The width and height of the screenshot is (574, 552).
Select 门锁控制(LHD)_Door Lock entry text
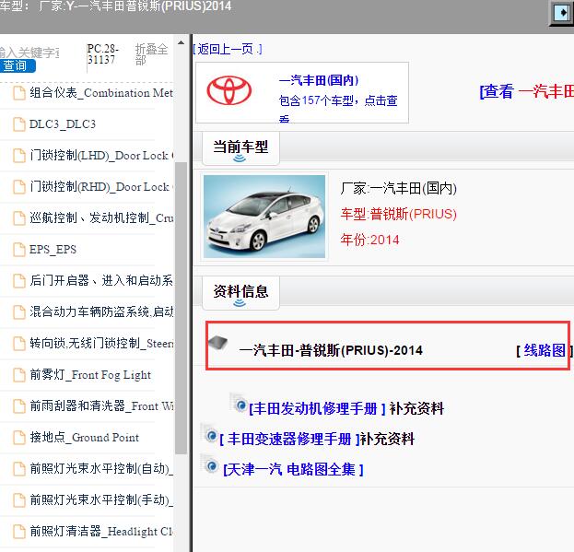click(x=101, y=156)
